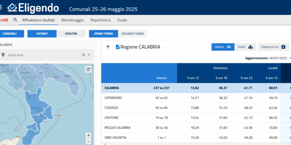This screenshot has height=145, width=291.
Task: Switch to the Affluenza e risultati tab
Action: (x=38, y=20)
